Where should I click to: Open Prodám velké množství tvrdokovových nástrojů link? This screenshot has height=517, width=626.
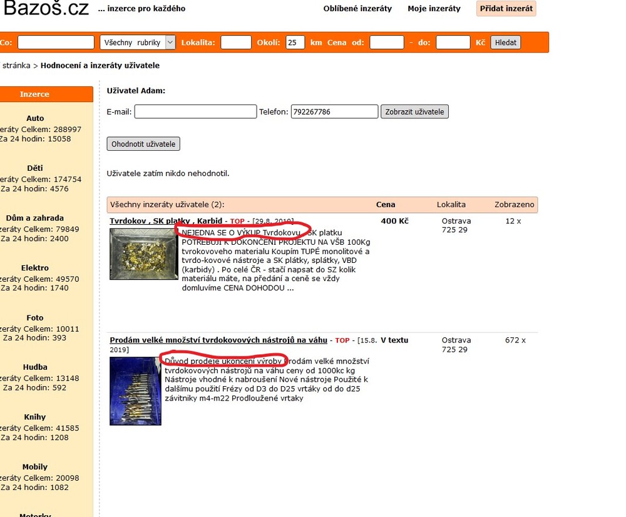218,340
